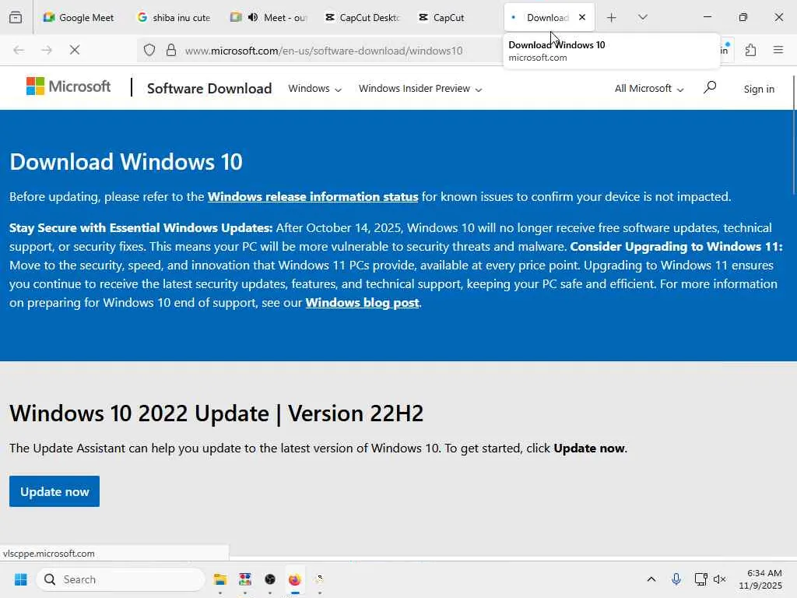Viewport: 797px width, 598px height.
Task: Open site search magnifier icon
Action: 710,88
